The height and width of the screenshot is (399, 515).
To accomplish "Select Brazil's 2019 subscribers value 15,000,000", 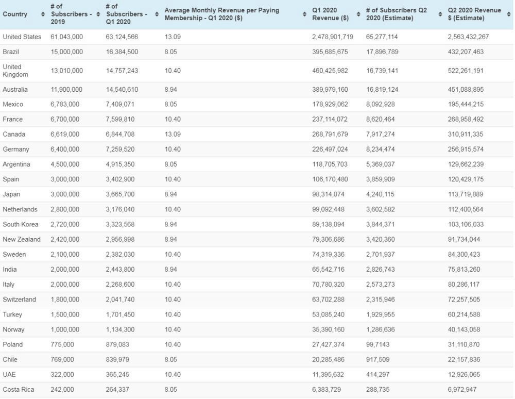I will (x=66, y=52).
